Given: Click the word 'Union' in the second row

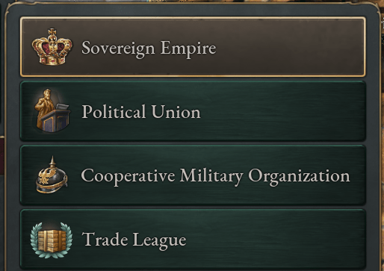Looking at the screenshot, I should (176, 112).
